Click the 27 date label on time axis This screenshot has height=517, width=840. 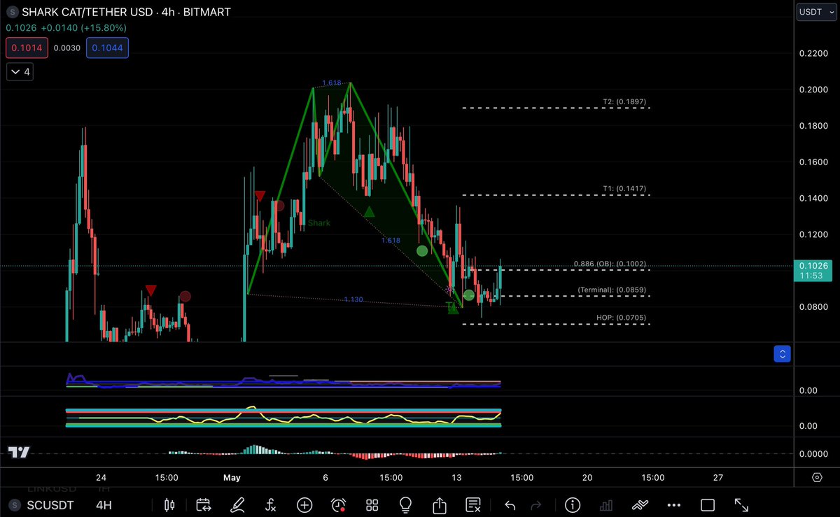pyautogui.click(x=717, y=477)
